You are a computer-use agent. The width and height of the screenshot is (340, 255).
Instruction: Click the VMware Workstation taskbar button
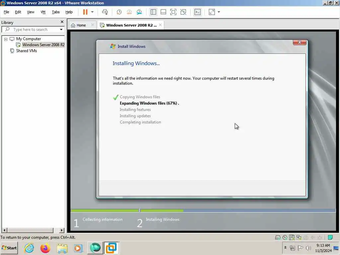111,248
